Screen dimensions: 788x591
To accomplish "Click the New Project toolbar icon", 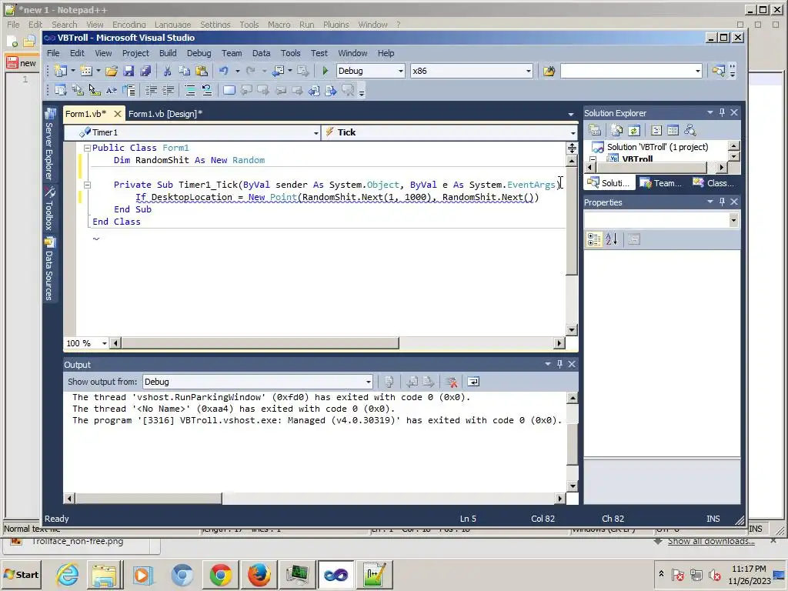I will coord(61,71).
